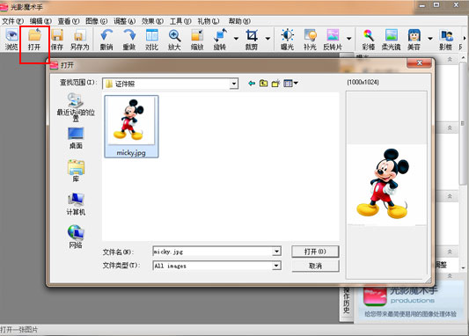Image resolution: width=469 pixels, height=336 pixels.
Task: Open the 文件 (File) menu
Action: (x=12, y=21)
